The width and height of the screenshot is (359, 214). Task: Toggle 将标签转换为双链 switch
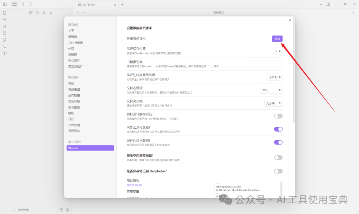click(x=278, y=116)
